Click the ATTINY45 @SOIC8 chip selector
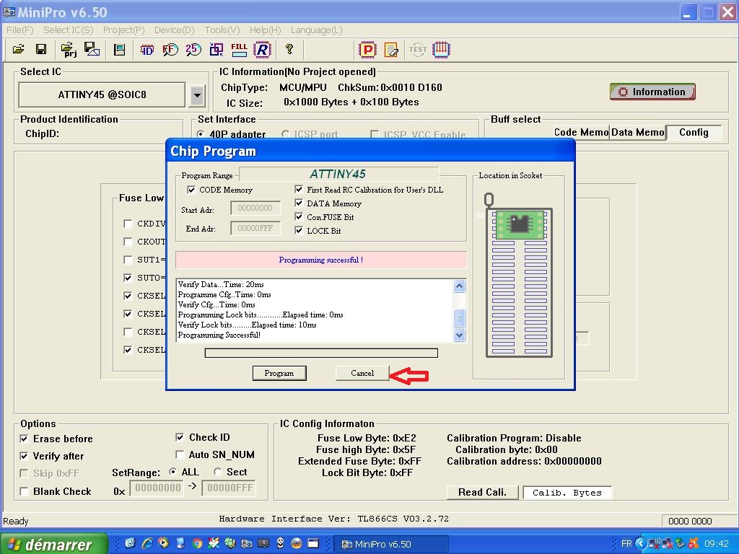Image resolution: width=739 pixels, height=554 pixels. tap(102, 94)
